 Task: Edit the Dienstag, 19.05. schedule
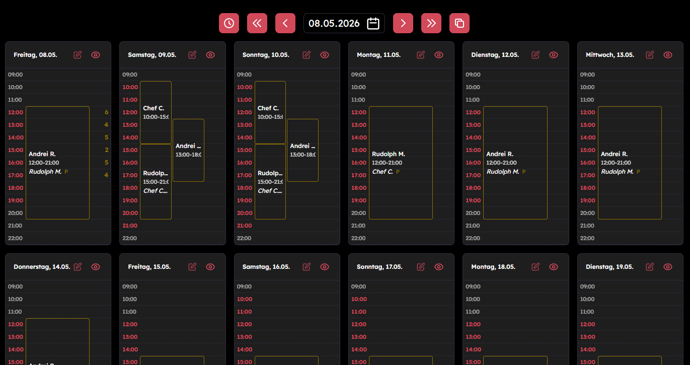pos(650,267)
